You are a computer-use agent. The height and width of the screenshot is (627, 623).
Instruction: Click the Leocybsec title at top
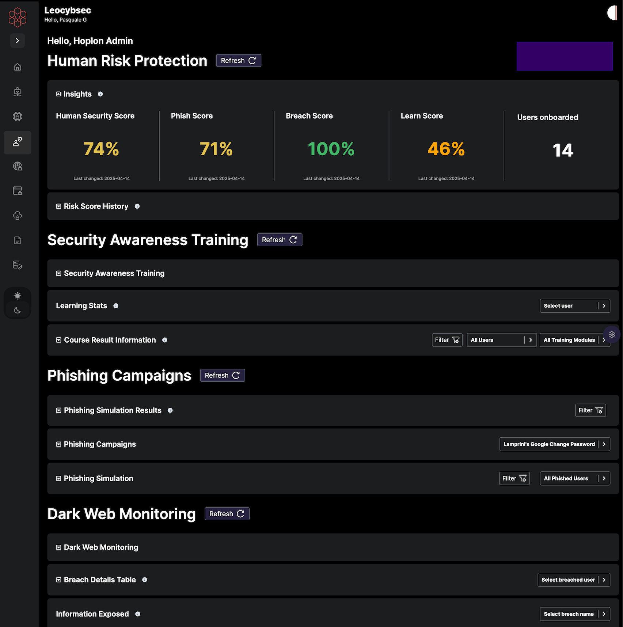(68, 10)
